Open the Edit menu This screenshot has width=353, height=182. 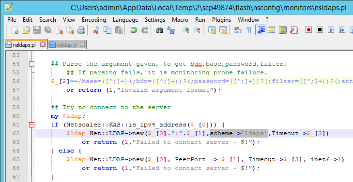point(28,20)
